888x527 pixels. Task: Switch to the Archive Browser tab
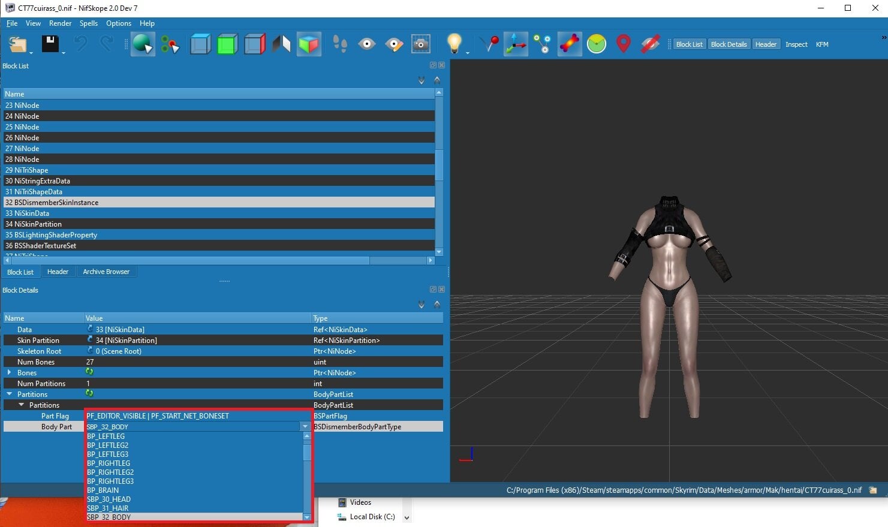pyautogui.click(x=106, y=272)
